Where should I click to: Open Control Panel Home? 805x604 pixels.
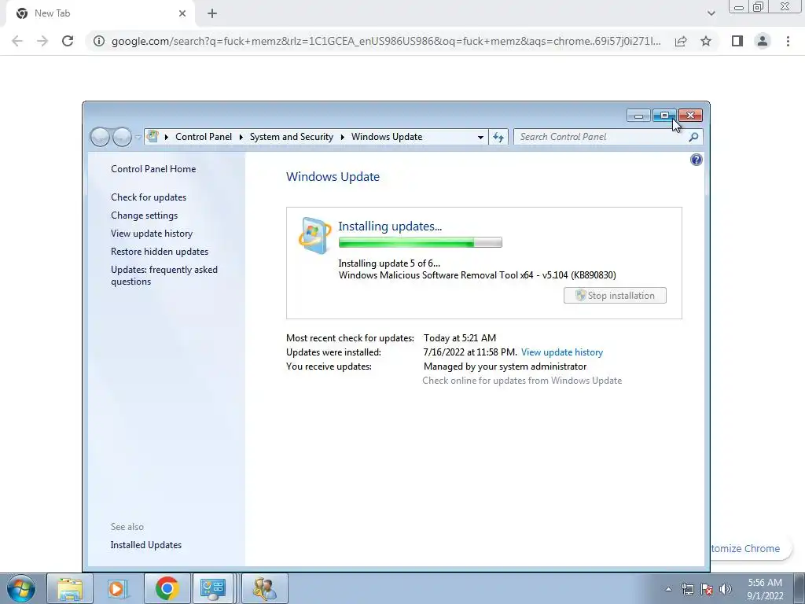[153, 169]
